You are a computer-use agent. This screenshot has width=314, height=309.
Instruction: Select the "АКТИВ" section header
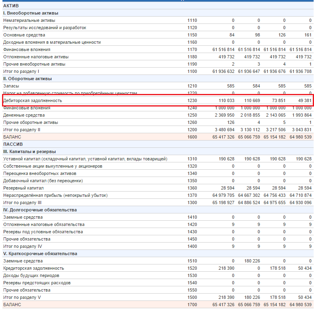[x=11, y=6]
